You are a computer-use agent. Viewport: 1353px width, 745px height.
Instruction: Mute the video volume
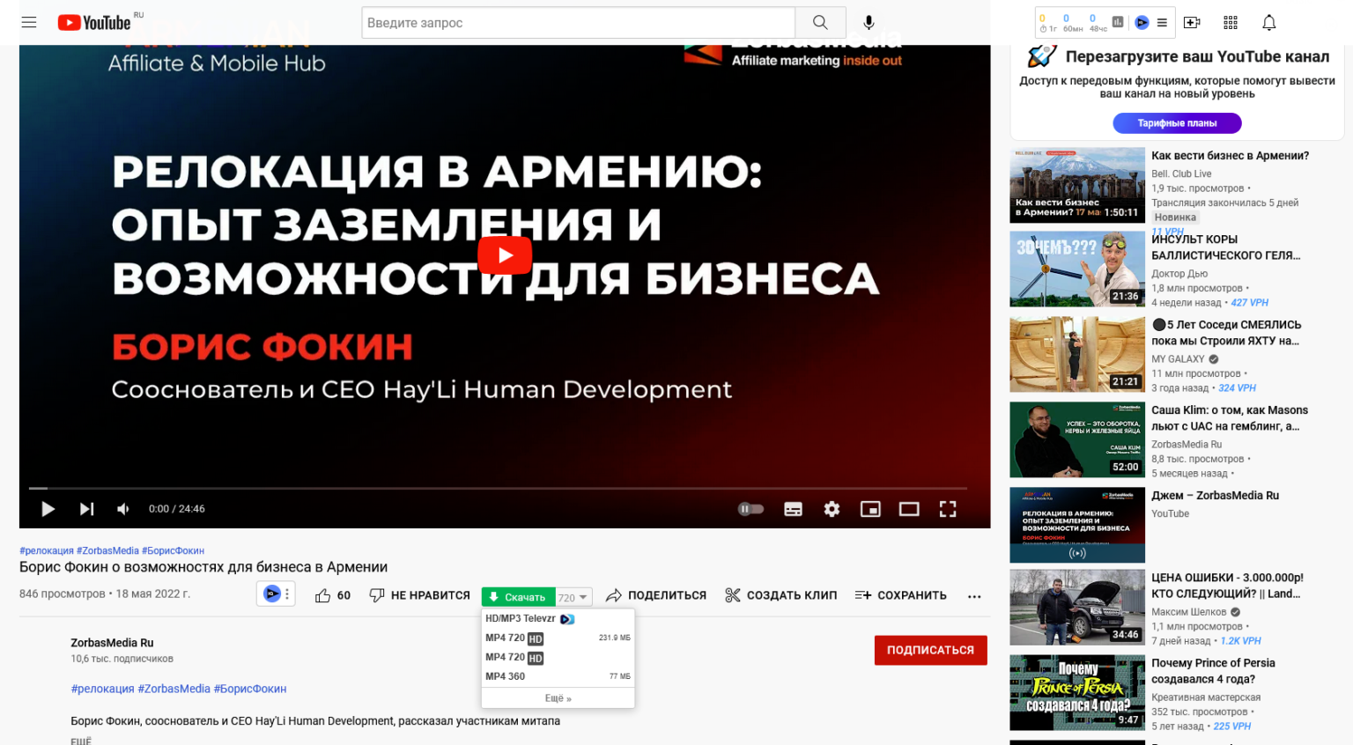123,509
